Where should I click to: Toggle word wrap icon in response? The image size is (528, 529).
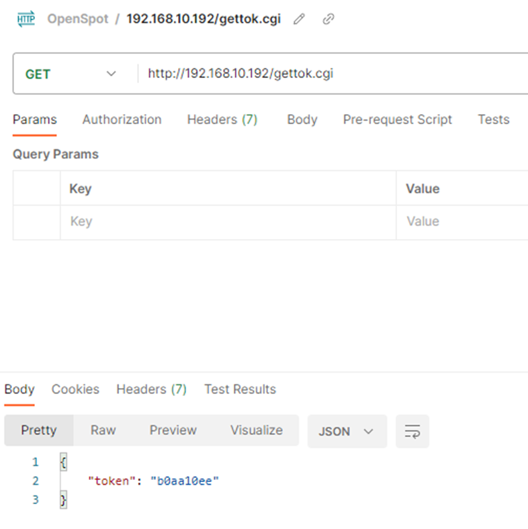coord(412,431)
